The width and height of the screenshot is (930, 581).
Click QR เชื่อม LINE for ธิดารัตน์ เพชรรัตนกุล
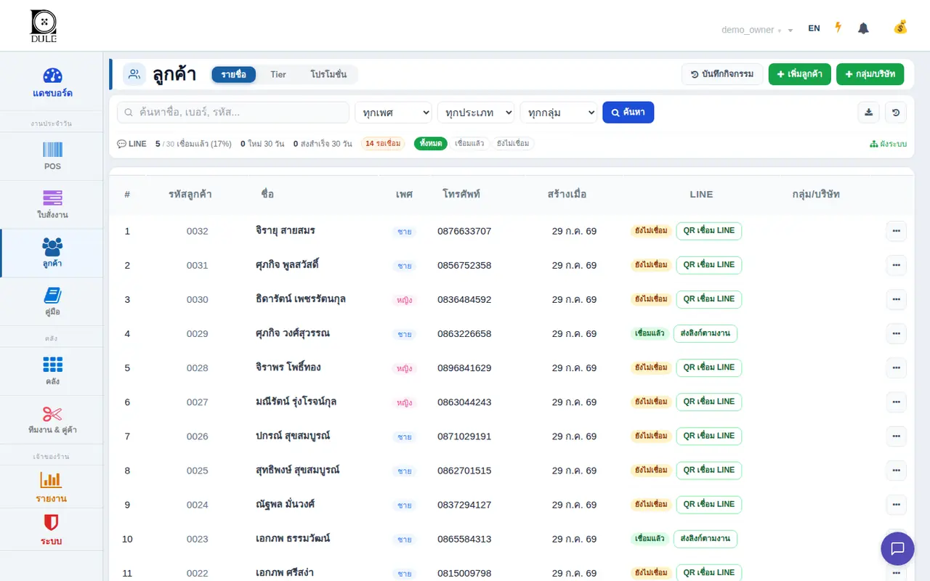click(709, 299)
